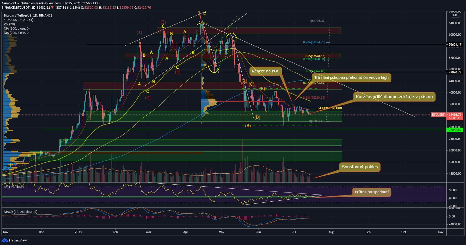
Task: Select the MA (200, close, 0) legend entry
Action: tap(17, 33)
